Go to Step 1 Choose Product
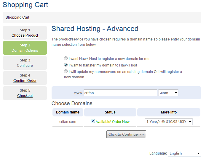 pyautogui.click(x=25, y=35)
